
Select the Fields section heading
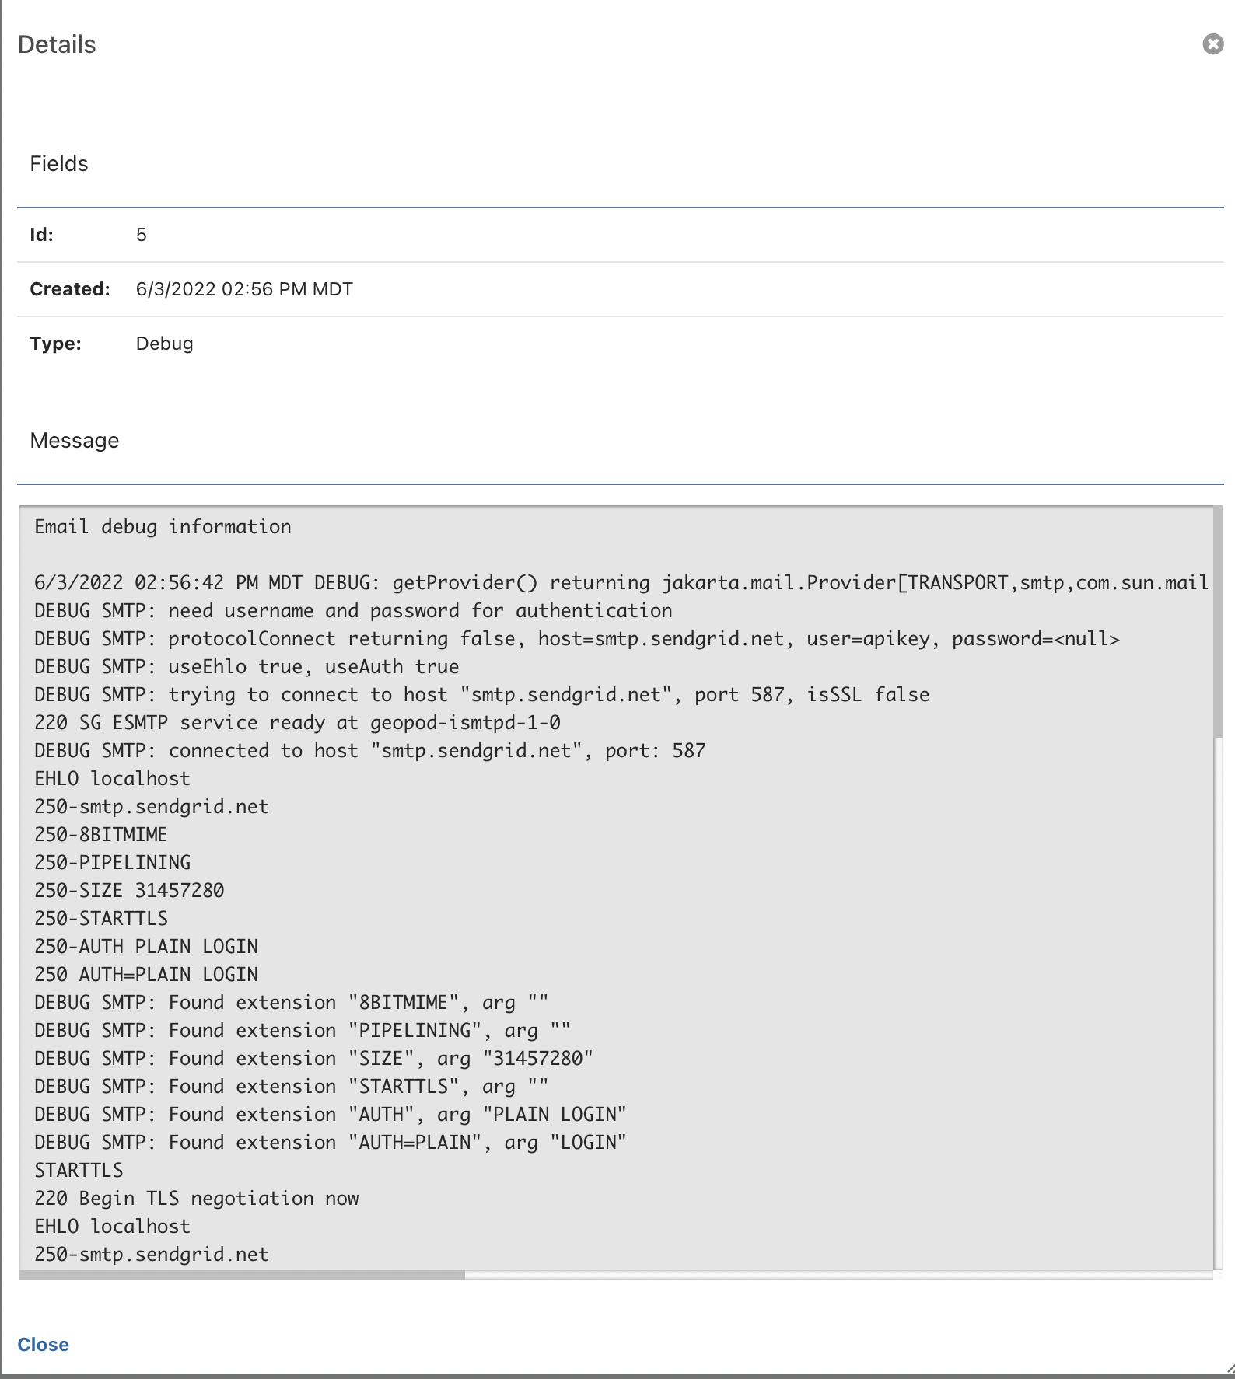click(59, 163)
